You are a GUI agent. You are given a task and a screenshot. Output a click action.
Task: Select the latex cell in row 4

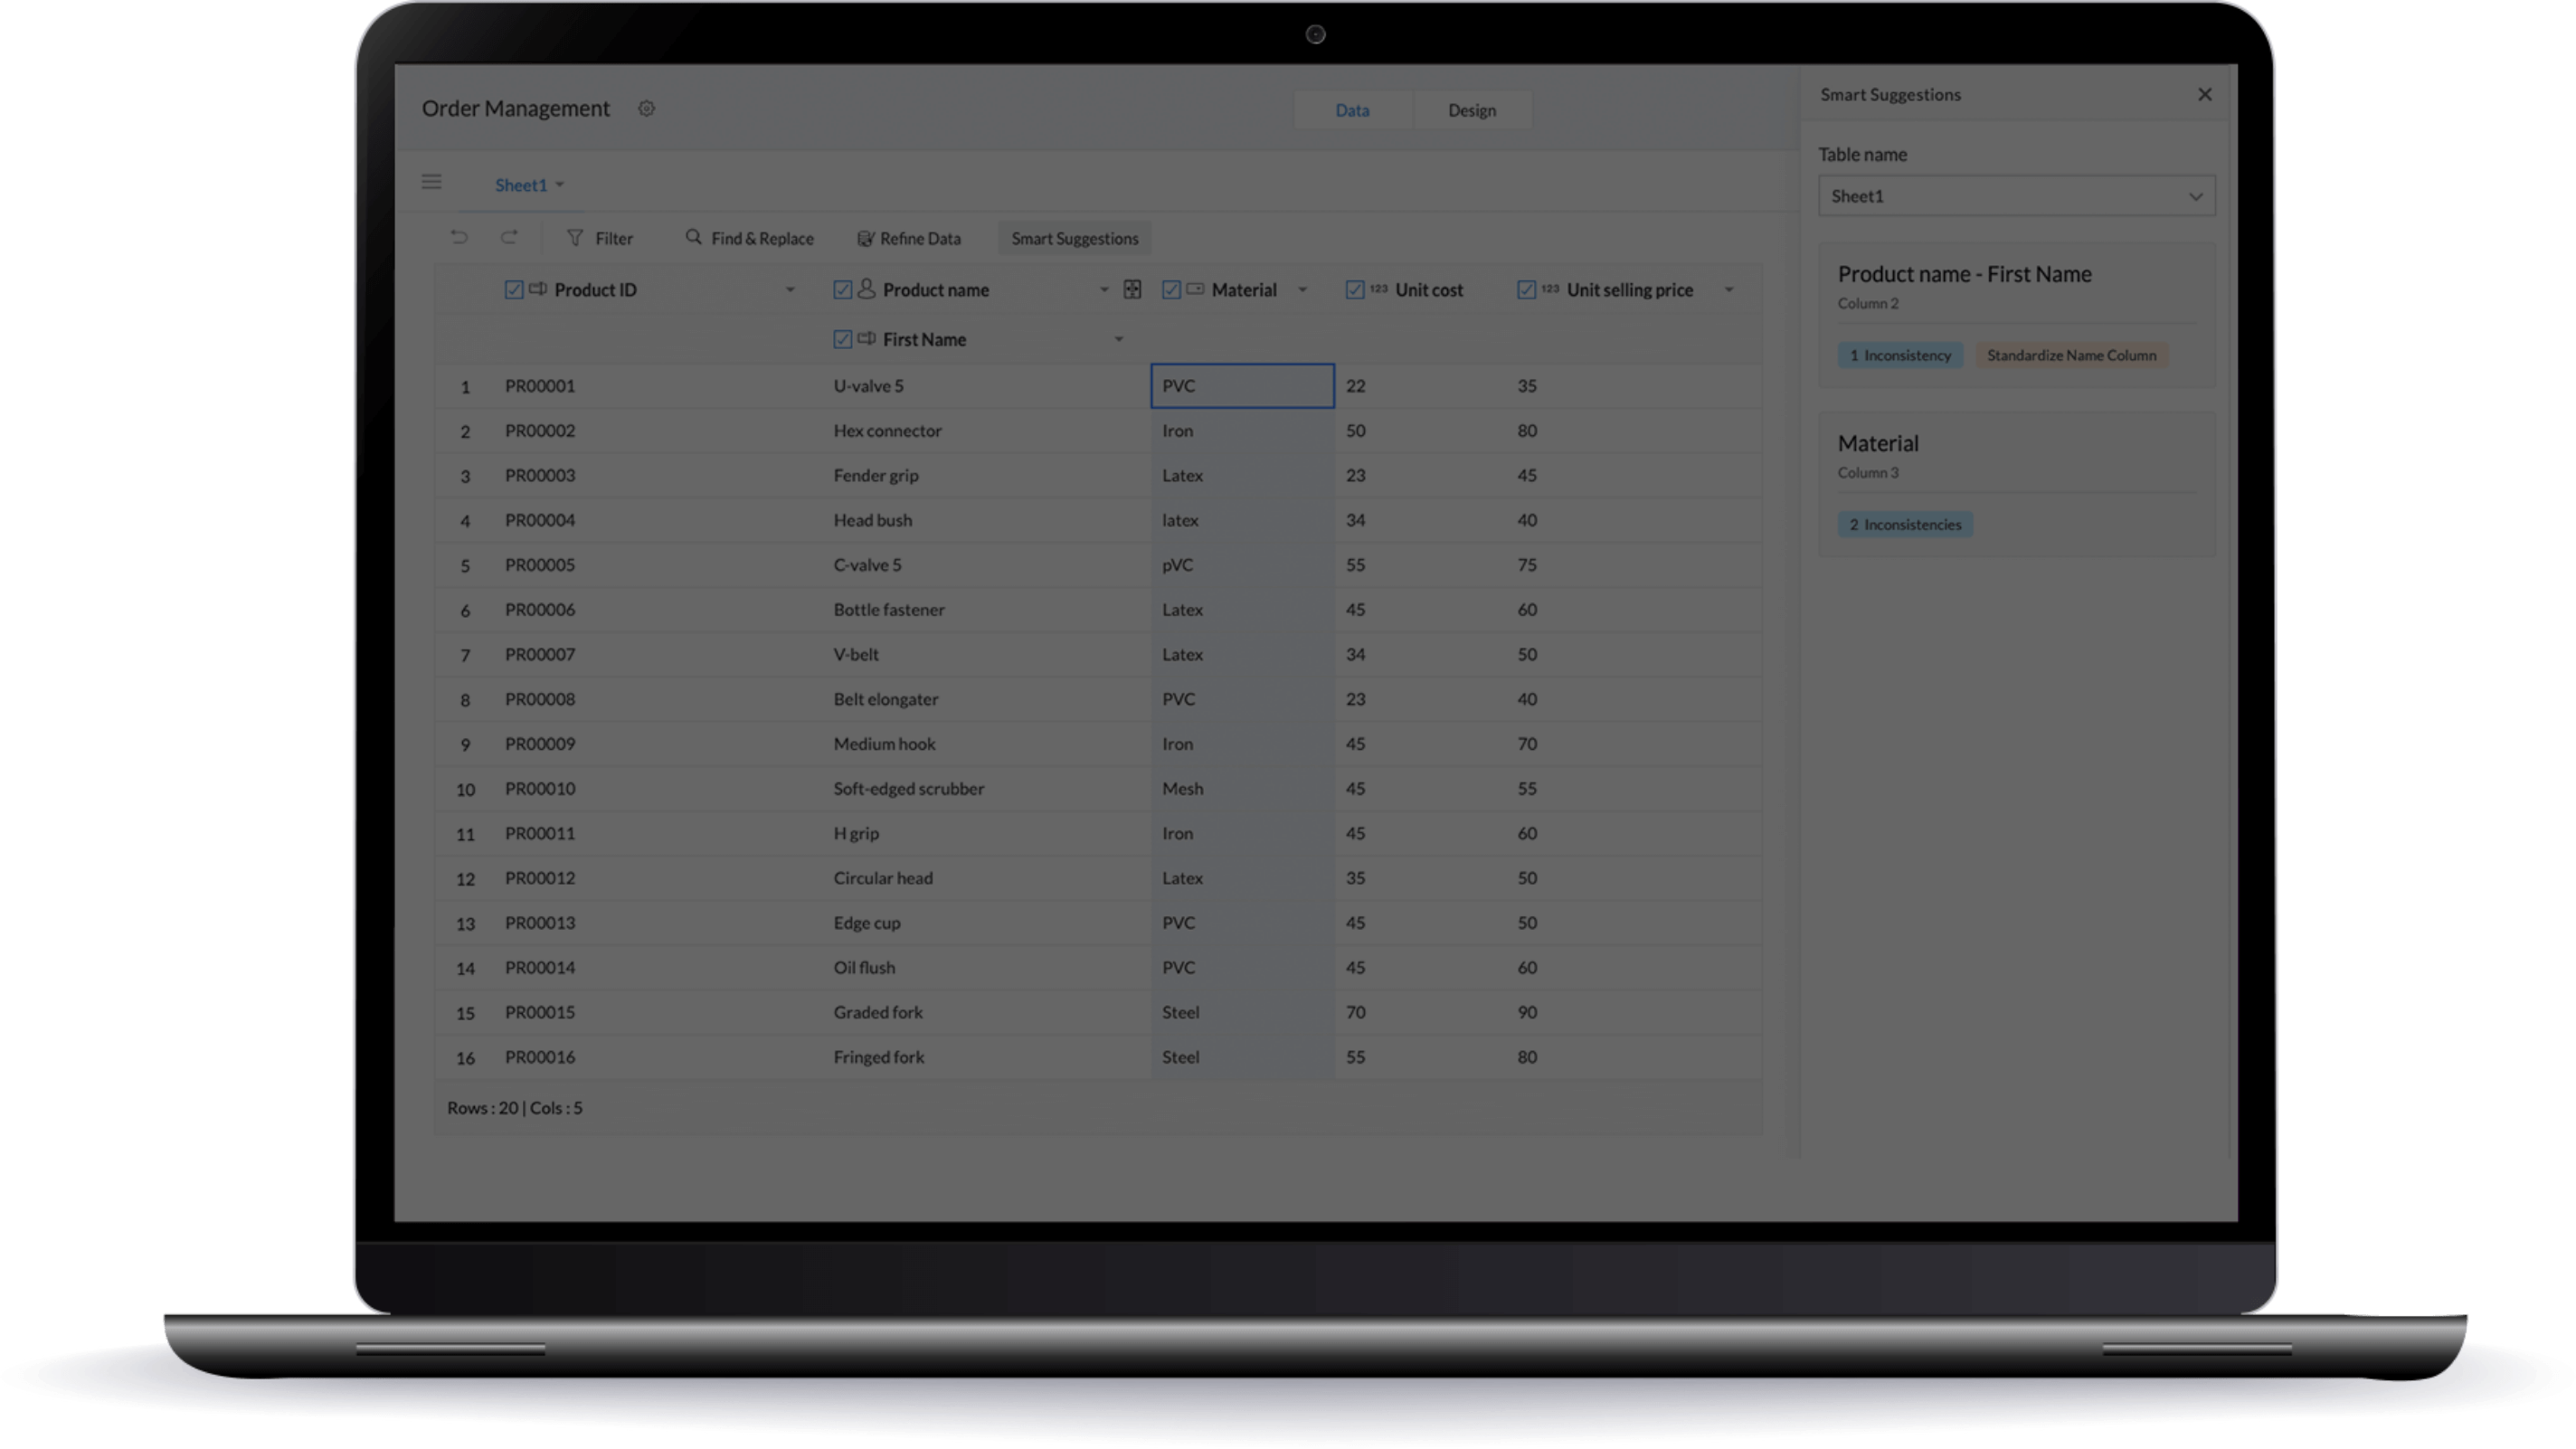[1241, 520]
